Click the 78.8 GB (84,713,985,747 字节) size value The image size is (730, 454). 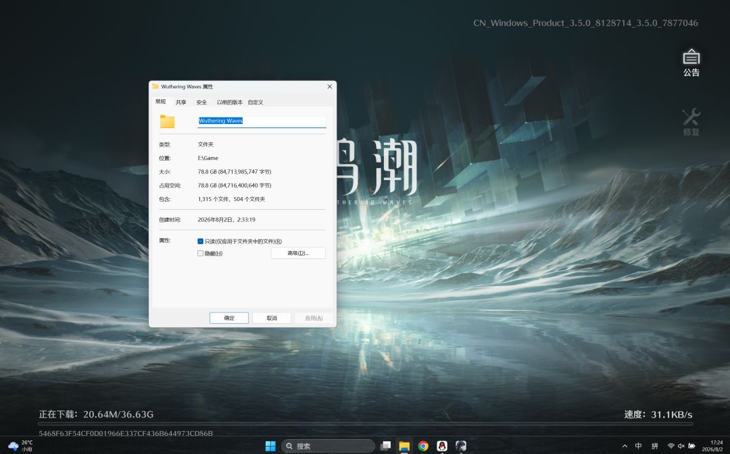[x=235, y=171]
